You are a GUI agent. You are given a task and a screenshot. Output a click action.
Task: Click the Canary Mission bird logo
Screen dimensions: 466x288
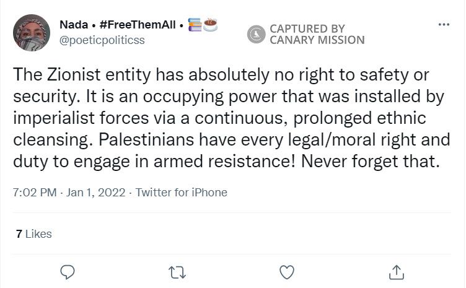257,34
